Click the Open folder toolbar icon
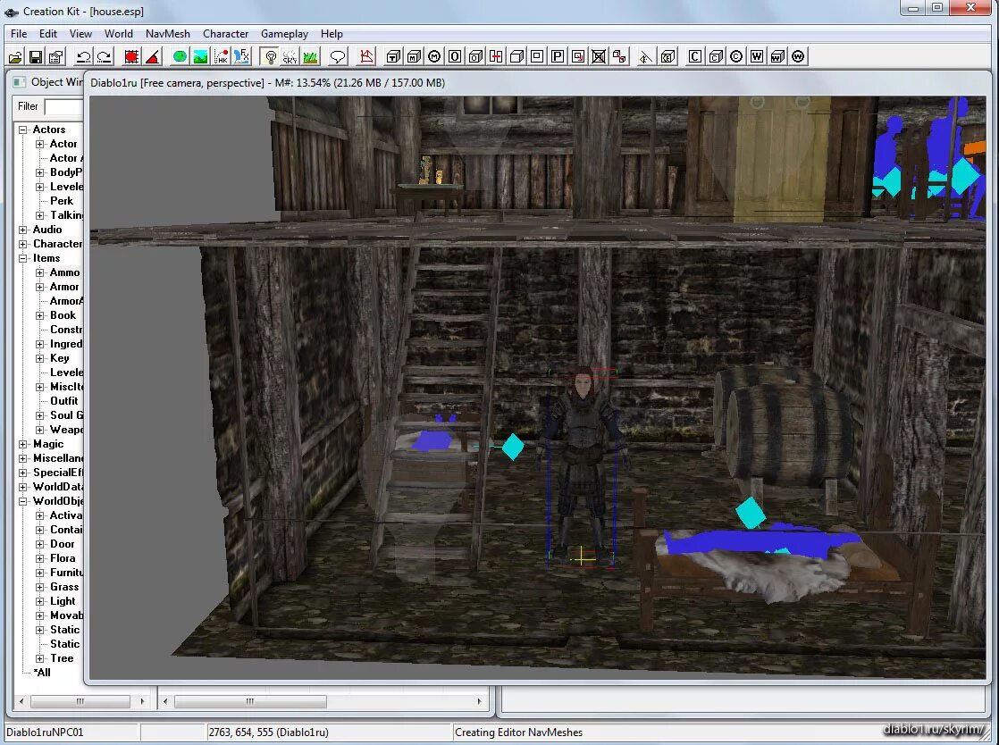The height and width of the screenshot is (745, 999). point(15,56)
